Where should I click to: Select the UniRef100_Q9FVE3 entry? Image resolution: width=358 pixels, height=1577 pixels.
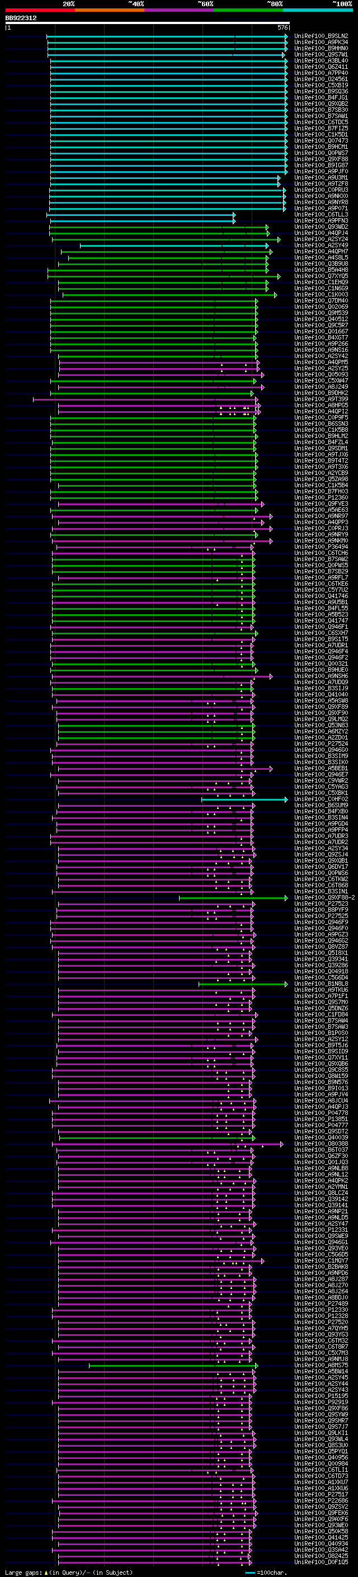click(x=321, y=504)
